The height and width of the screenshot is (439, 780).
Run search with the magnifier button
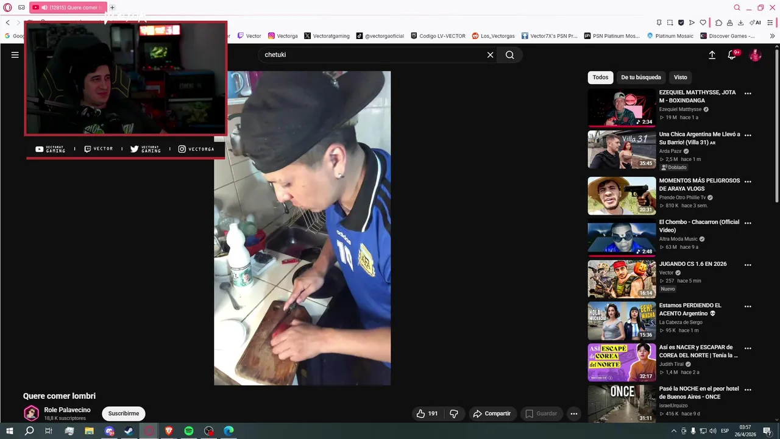pos(510,55)
